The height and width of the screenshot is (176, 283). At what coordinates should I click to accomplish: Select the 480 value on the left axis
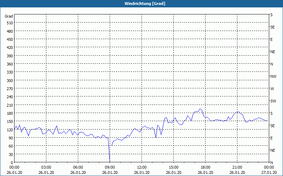10,31
